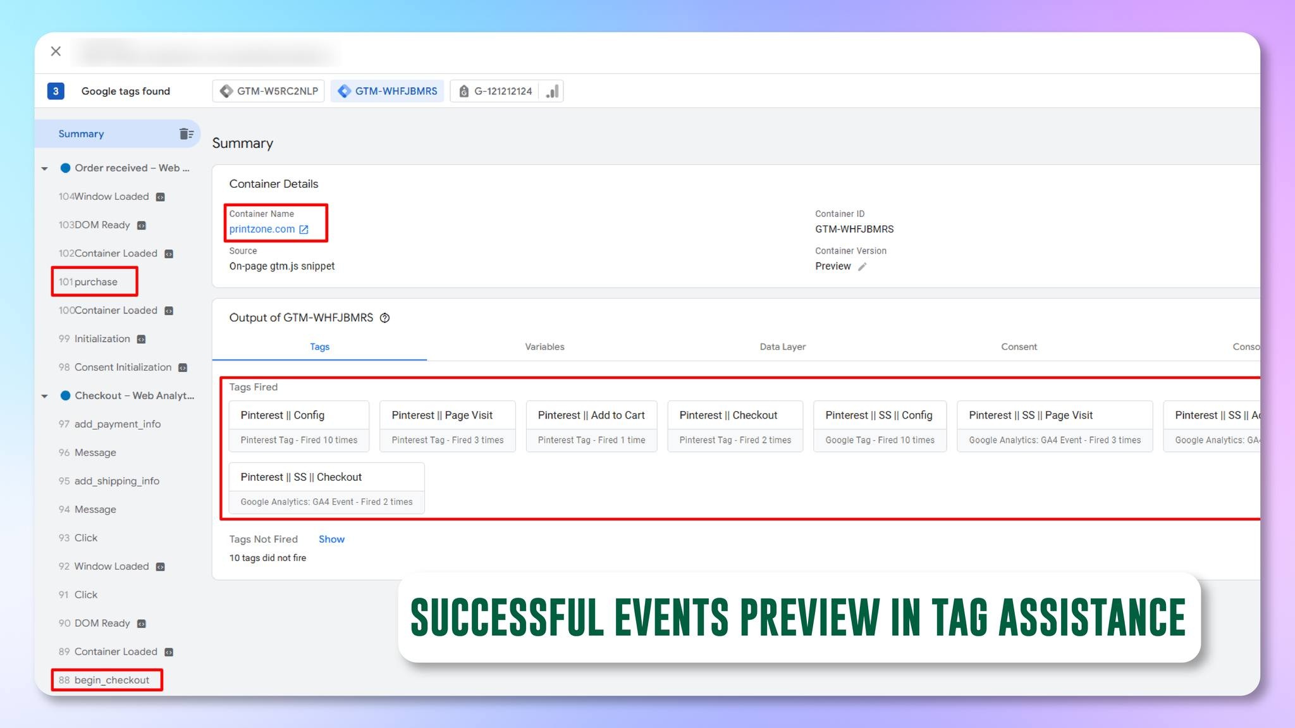The height and width of the screenshot is (728, 1295).
Task: Click the API icon next to 100 Container Loaded
Action: pyautogui.click(x=169, y=311)
